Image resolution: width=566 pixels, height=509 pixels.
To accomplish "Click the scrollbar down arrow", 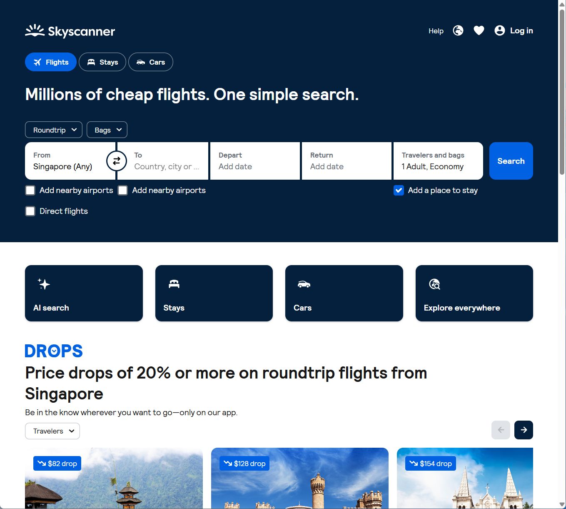I will point(562,505).
